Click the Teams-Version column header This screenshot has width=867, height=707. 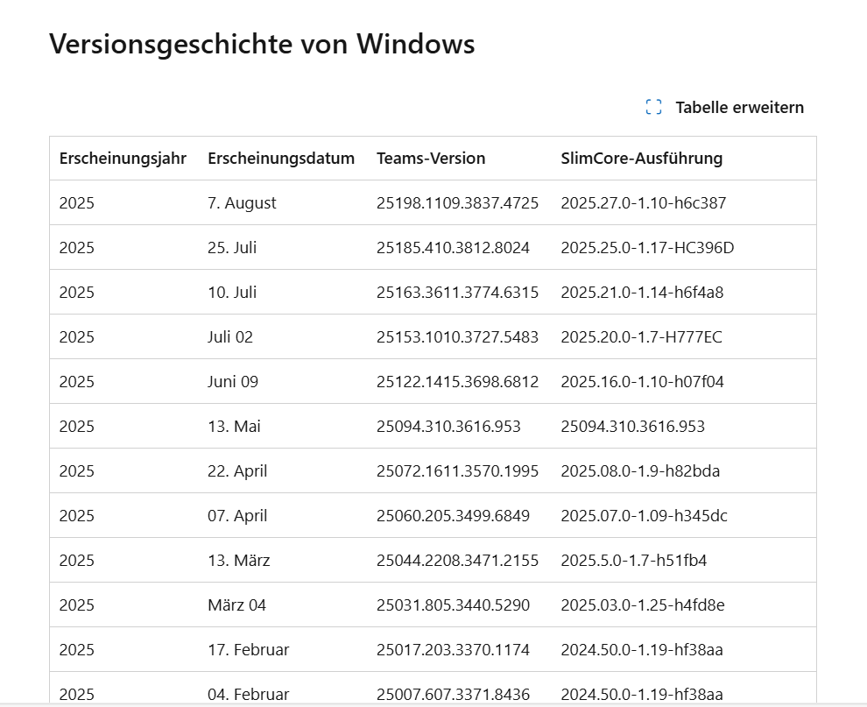point(431,159)
